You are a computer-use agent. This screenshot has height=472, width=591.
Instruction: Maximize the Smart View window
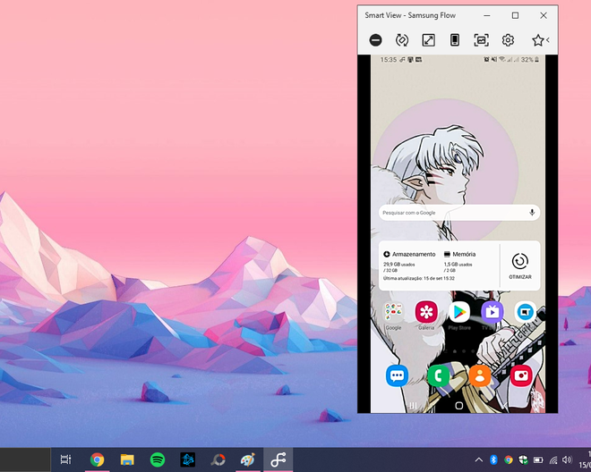click(x=515, y=15)
